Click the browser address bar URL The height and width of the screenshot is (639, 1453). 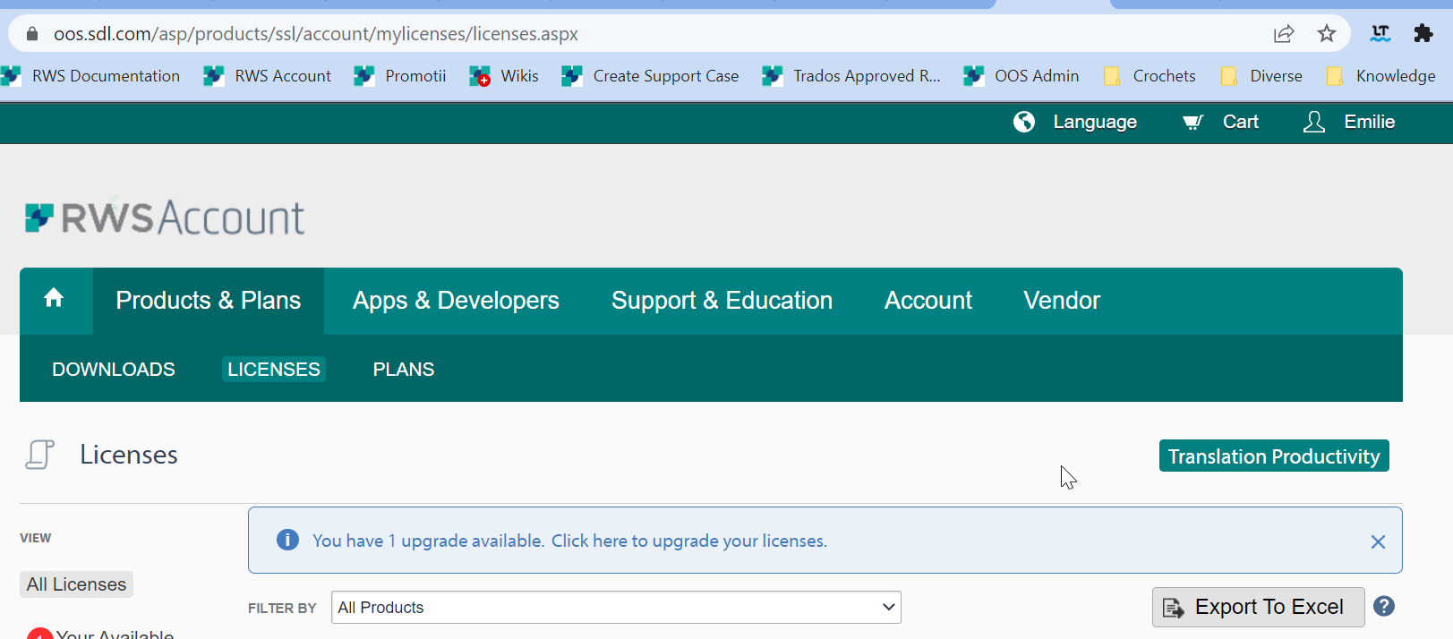click(x=316, y=34)
